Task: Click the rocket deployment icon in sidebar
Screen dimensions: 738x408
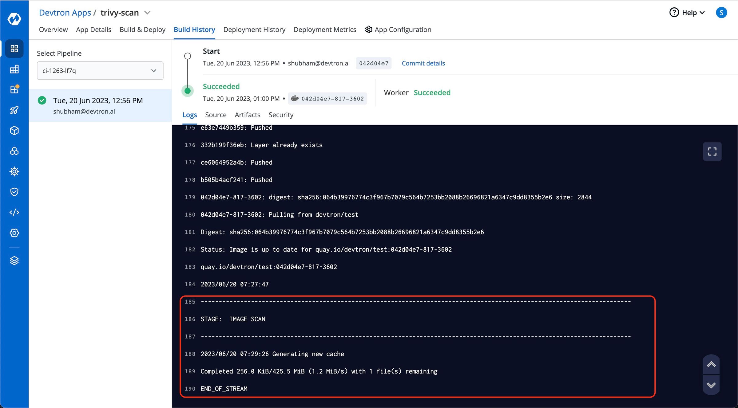Action: tap(14, 110)
